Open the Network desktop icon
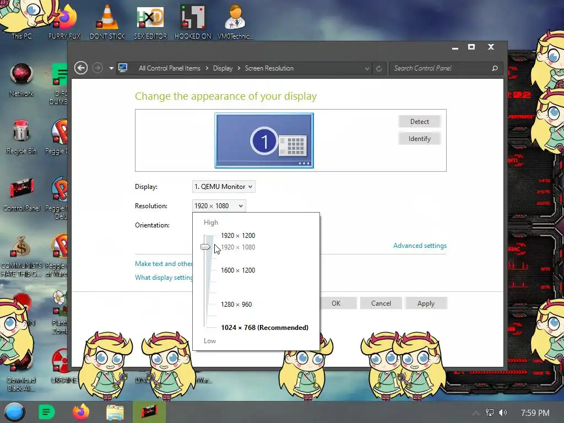 21,80
